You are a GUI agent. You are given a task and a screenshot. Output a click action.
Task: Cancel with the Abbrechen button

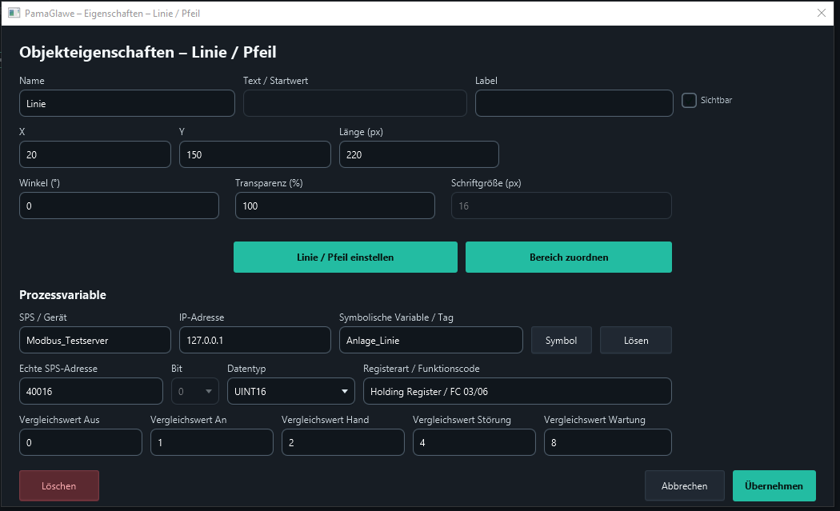coord(685,486)
